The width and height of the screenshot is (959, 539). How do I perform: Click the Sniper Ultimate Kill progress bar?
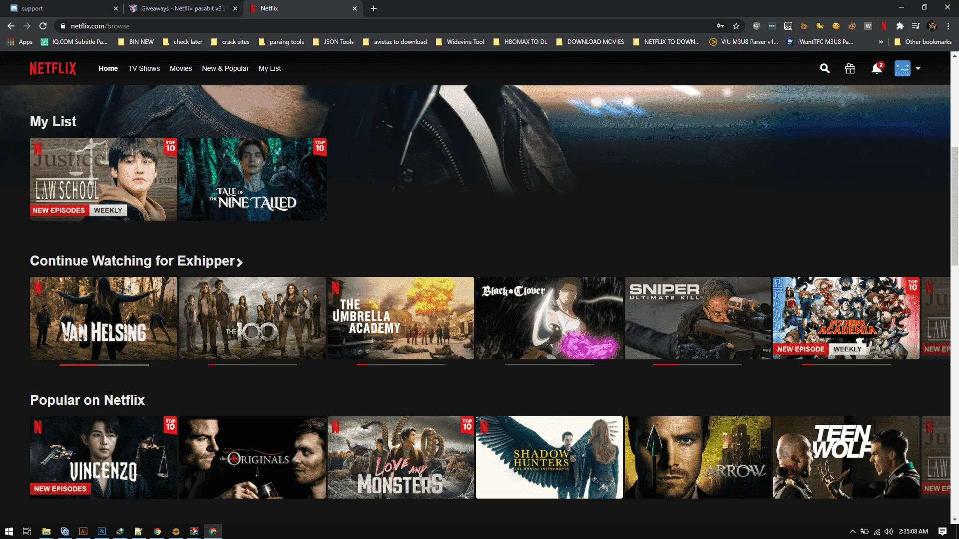coord(698,365)
